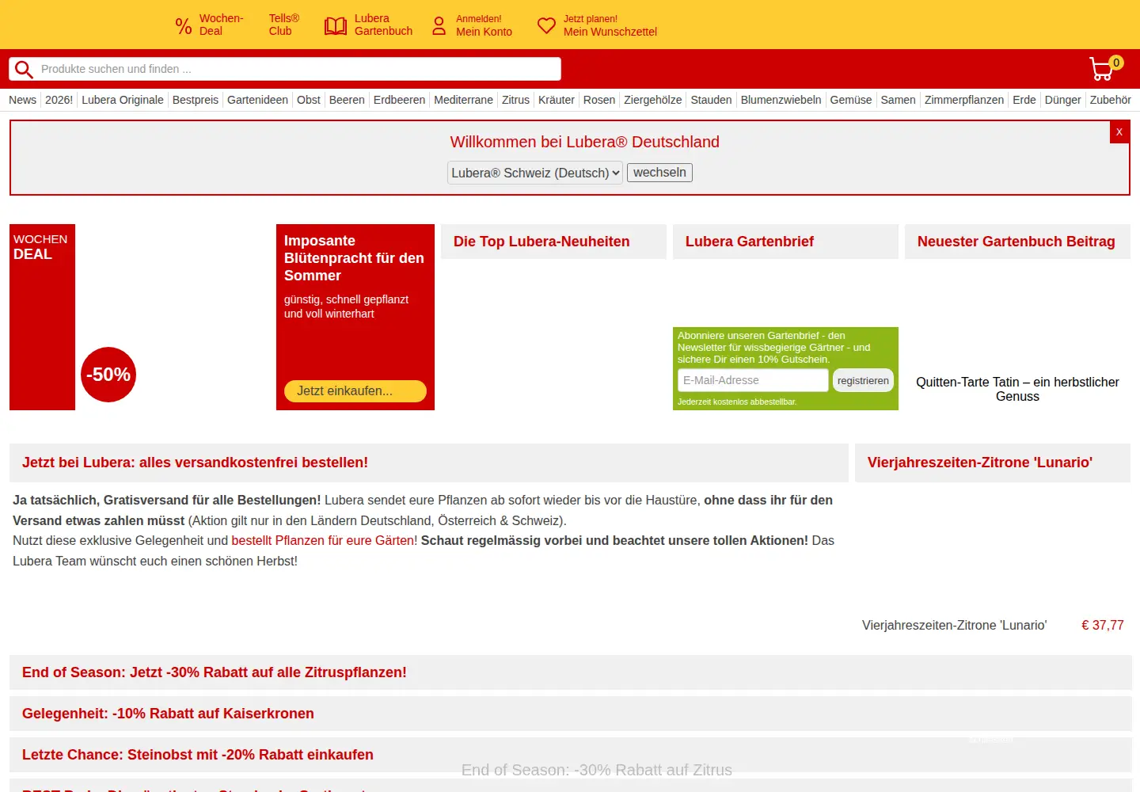
Task: Open the Lubera Originale menu
Action: (x=123, y=100)
